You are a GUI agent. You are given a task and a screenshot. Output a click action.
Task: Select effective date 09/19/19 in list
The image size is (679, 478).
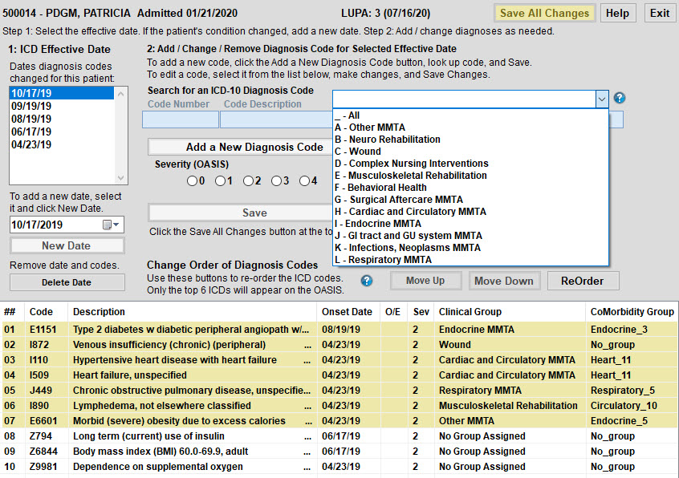point(62,106)
